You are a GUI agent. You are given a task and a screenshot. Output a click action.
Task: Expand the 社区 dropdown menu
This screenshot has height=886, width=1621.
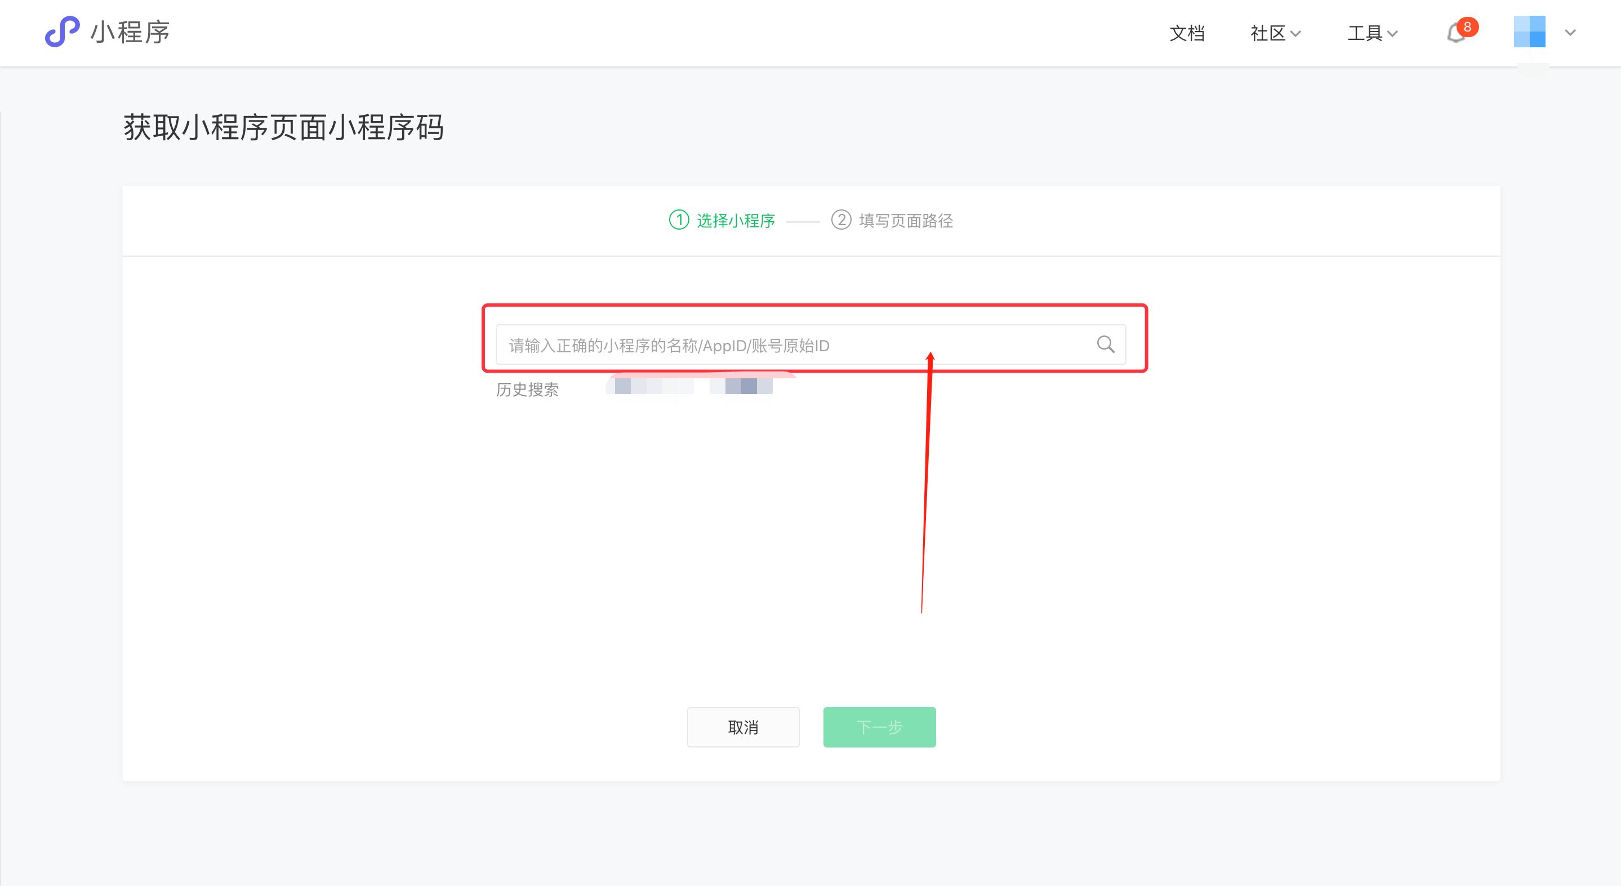coord(1275,33)
